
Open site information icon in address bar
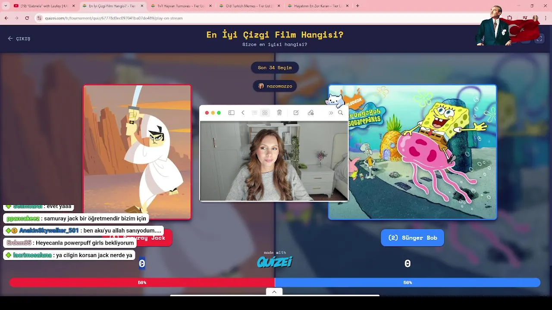click(x=40, y=18)
